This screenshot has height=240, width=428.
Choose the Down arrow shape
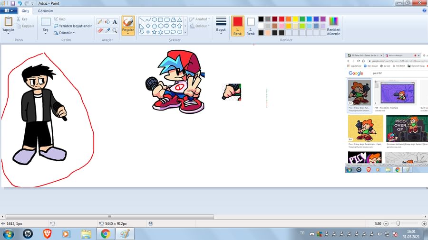tap(142, 32)
